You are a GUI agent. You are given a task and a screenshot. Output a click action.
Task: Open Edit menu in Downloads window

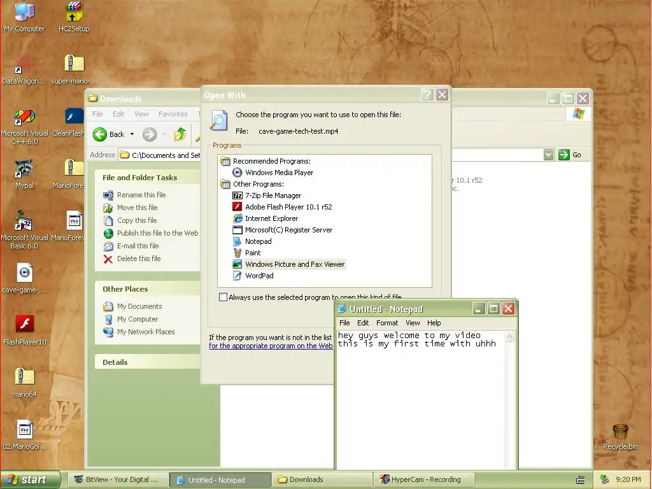118,114
